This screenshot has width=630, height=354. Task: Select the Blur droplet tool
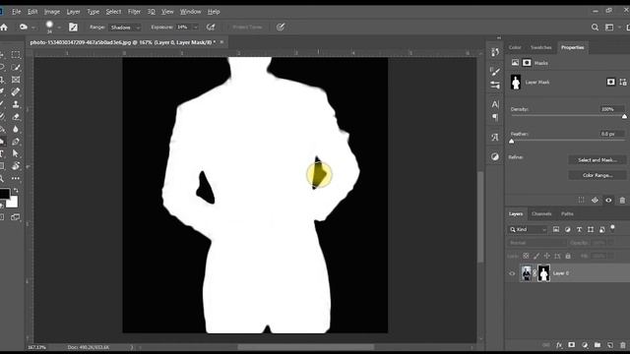pos(16,129)
